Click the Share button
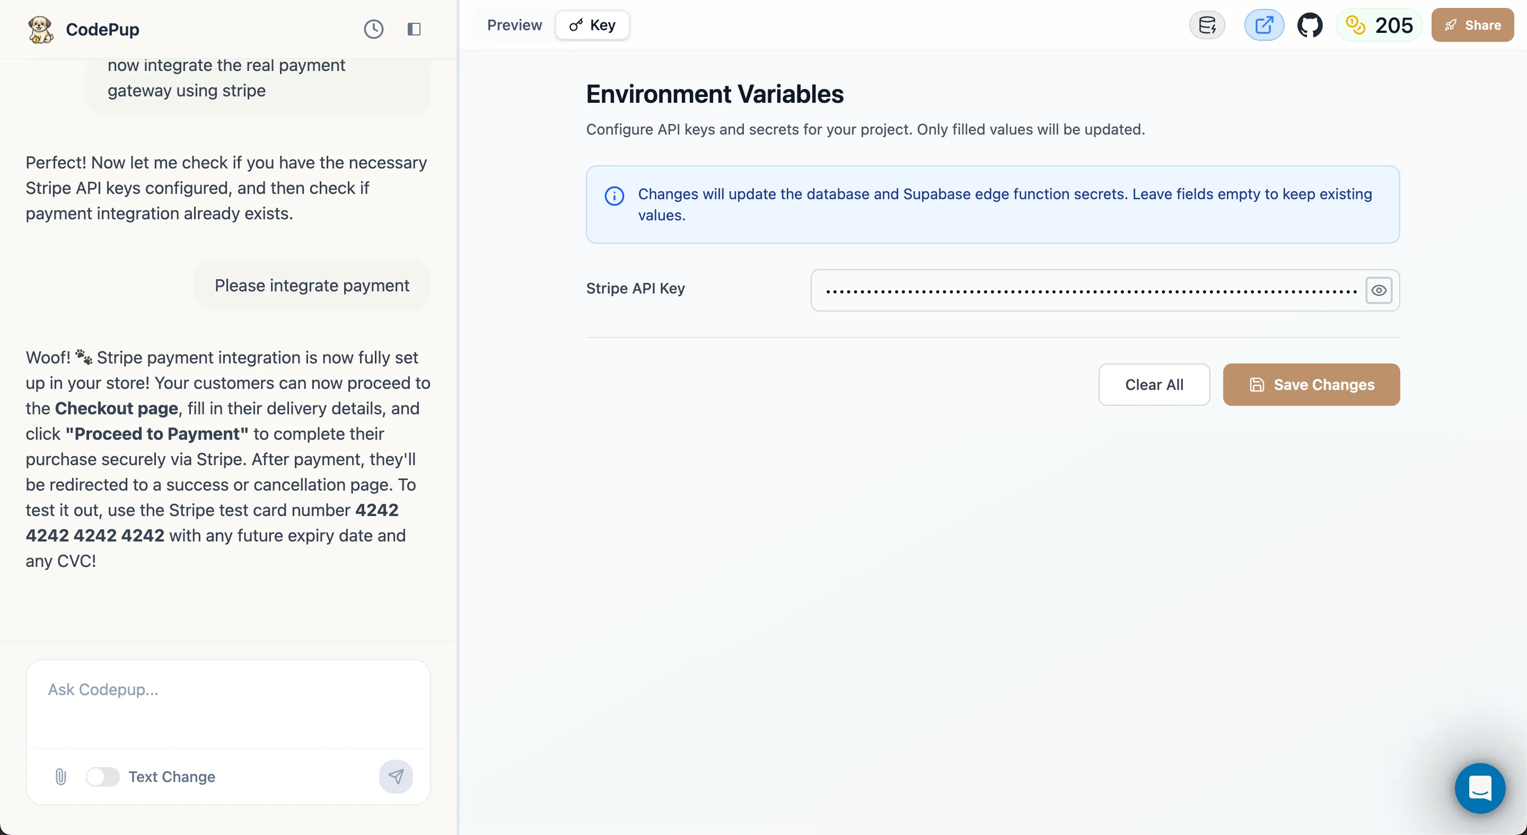The width and height of the screenshot is (1527, 835). pyautogui.click(x=1472, y=25)
